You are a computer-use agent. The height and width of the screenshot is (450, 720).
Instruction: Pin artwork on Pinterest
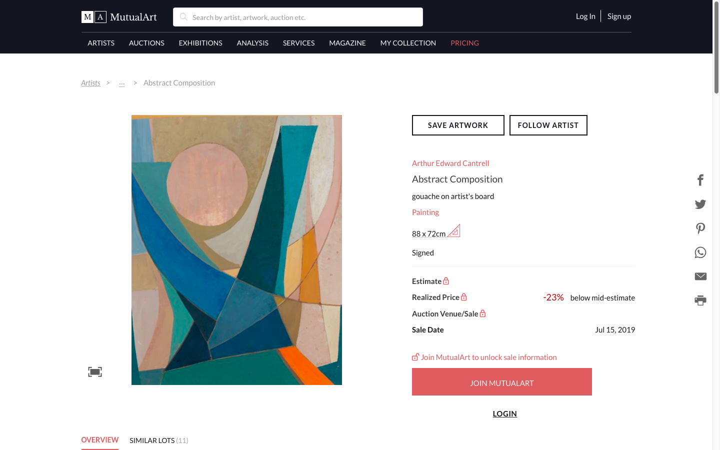coord(700,228)
